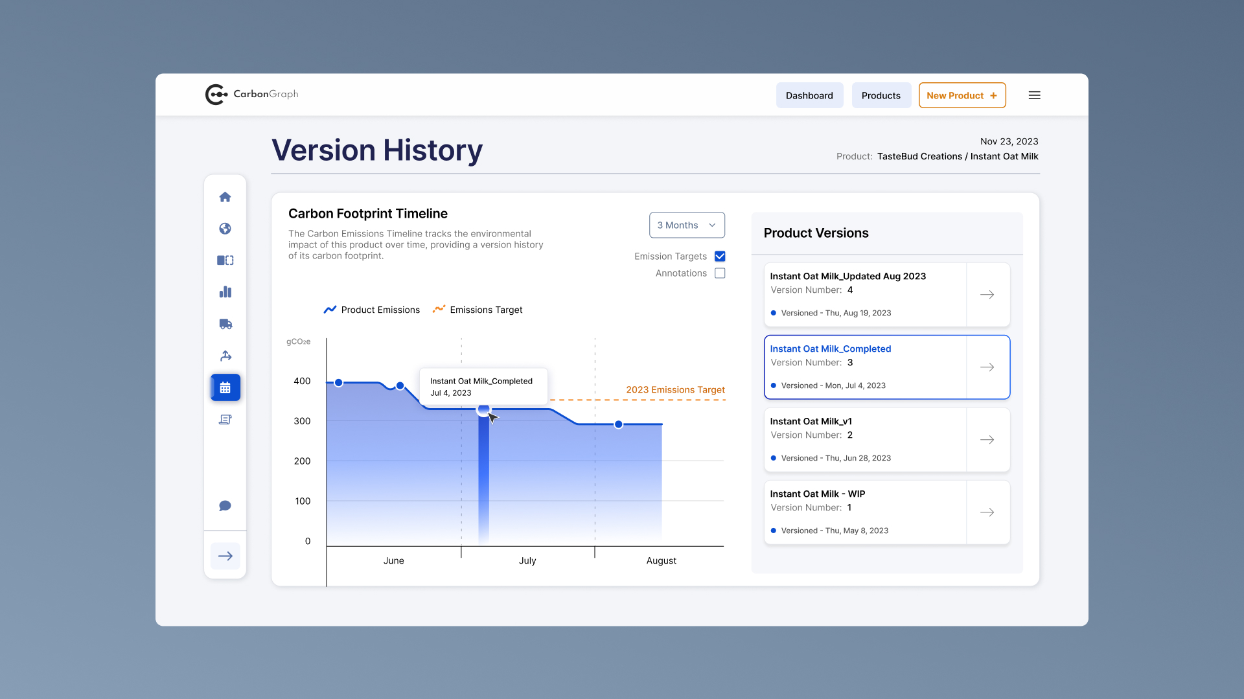The width and height of the screenshot is (1244, 699).
Task: Select the Home icon in the sidebar
Action: click(x=225, y=197)
